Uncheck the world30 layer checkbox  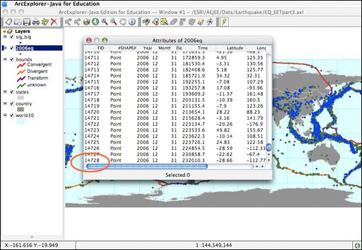[12, 115]
